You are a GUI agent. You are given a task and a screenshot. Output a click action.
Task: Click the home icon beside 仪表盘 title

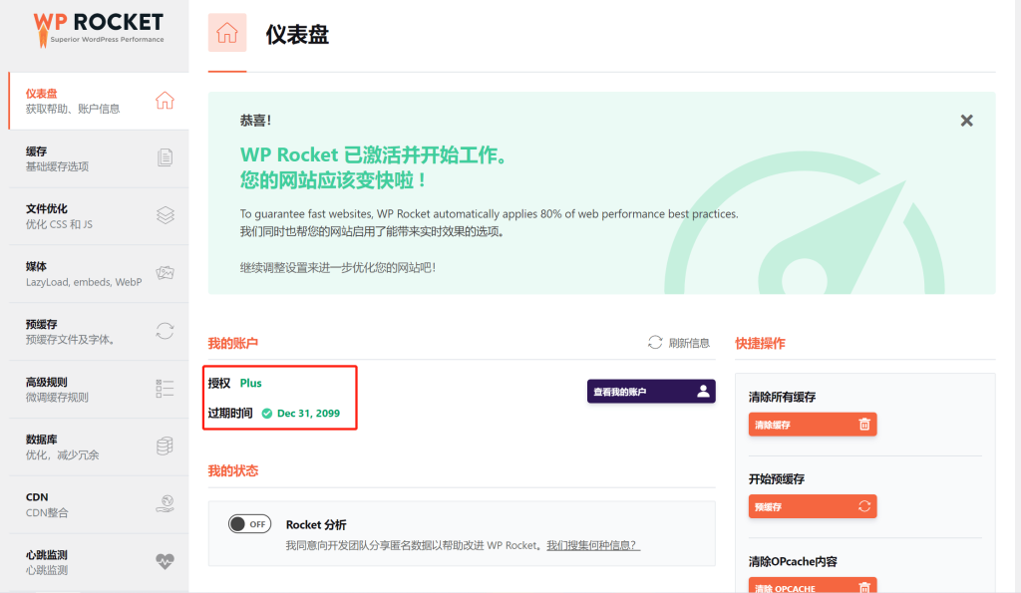227,33
